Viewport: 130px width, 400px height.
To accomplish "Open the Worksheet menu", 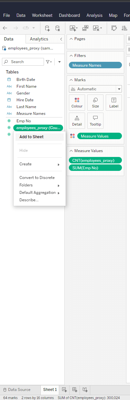I will [42, 15].
